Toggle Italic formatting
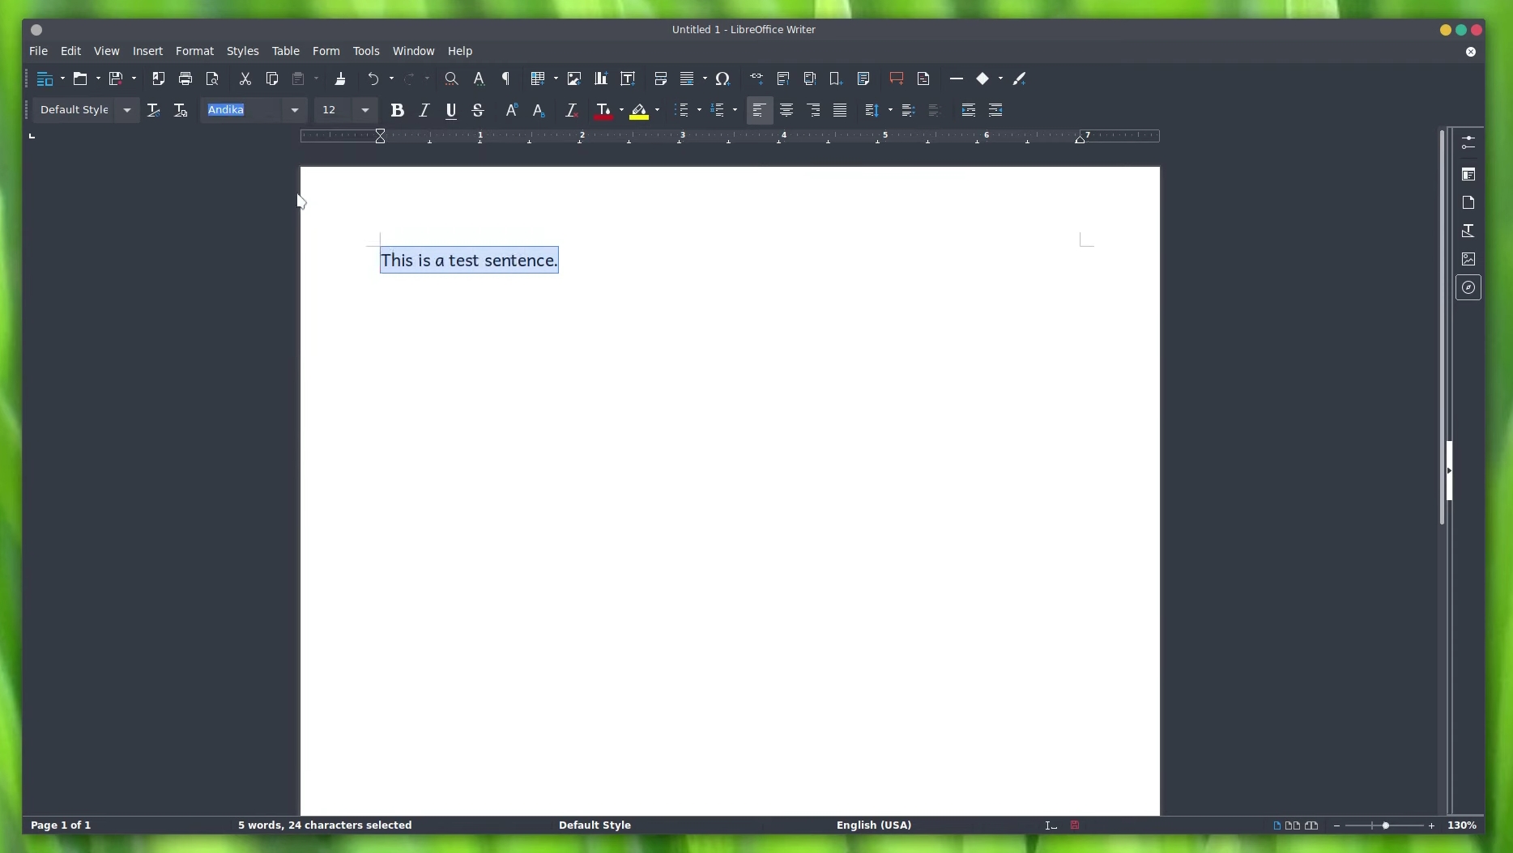Image resolution: width=1513 pixels, height=853 pixels. [x=424, y=111]
